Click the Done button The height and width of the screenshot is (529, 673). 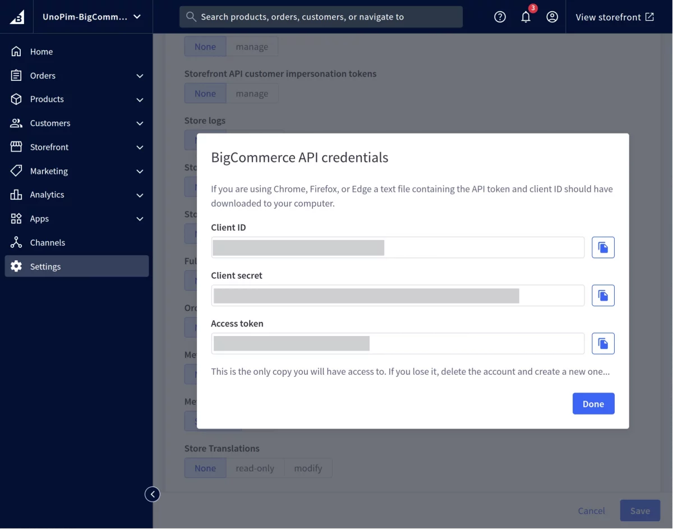[593, 403]
